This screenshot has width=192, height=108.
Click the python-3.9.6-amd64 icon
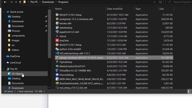pyautogui.click(x=57, y=49)
